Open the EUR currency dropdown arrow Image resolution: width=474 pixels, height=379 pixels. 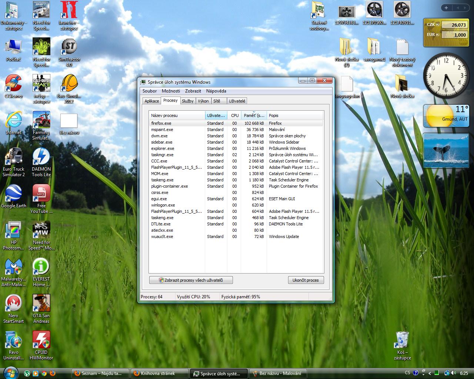438,35
